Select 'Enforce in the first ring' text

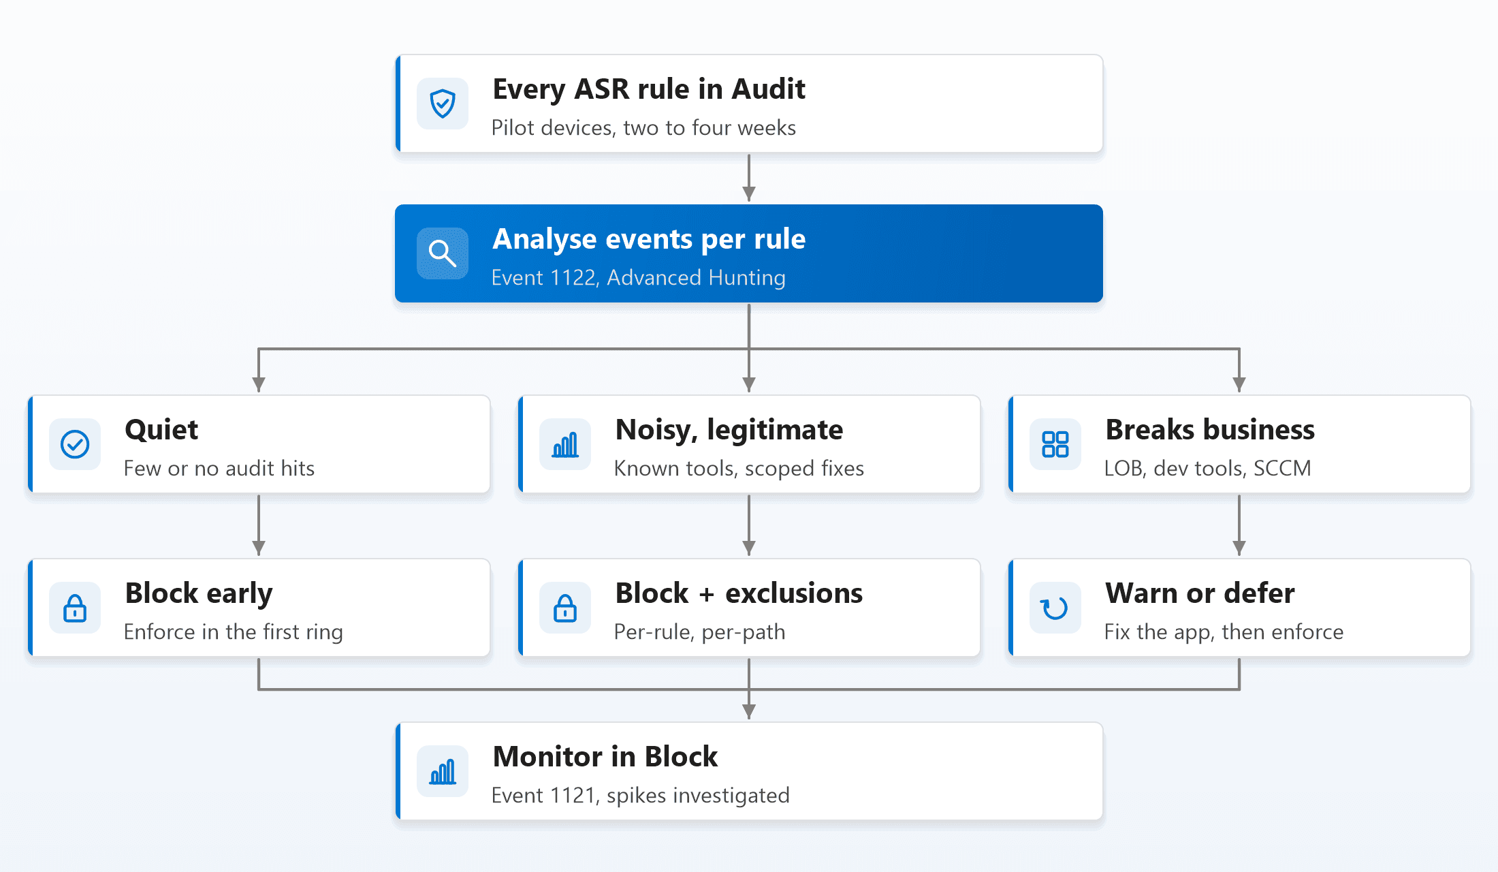pyautogui.click(x=234, y=632)
